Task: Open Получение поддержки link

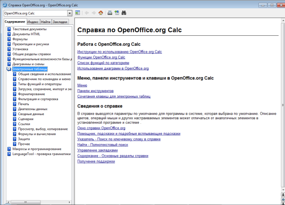Action: [x=96, y=161]
